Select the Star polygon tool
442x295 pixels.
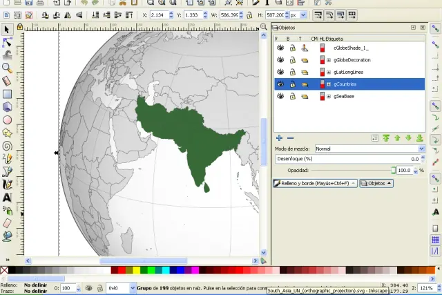(7, 133)
